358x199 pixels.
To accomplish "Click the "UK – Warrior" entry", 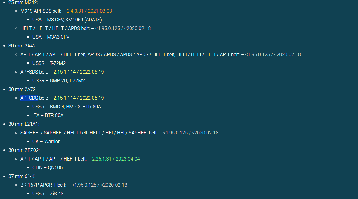I will [46, 141].
